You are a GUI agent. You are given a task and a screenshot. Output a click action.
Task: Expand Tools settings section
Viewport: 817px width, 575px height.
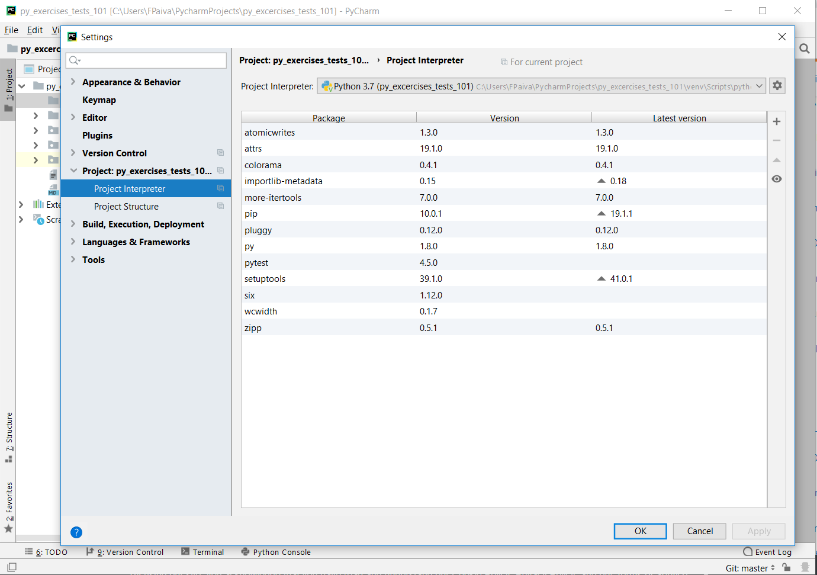(x=73, y=259)
